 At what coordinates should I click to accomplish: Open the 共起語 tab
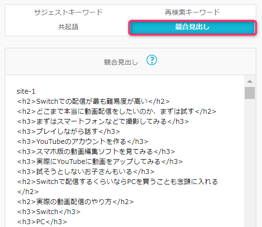pos(68,27)
